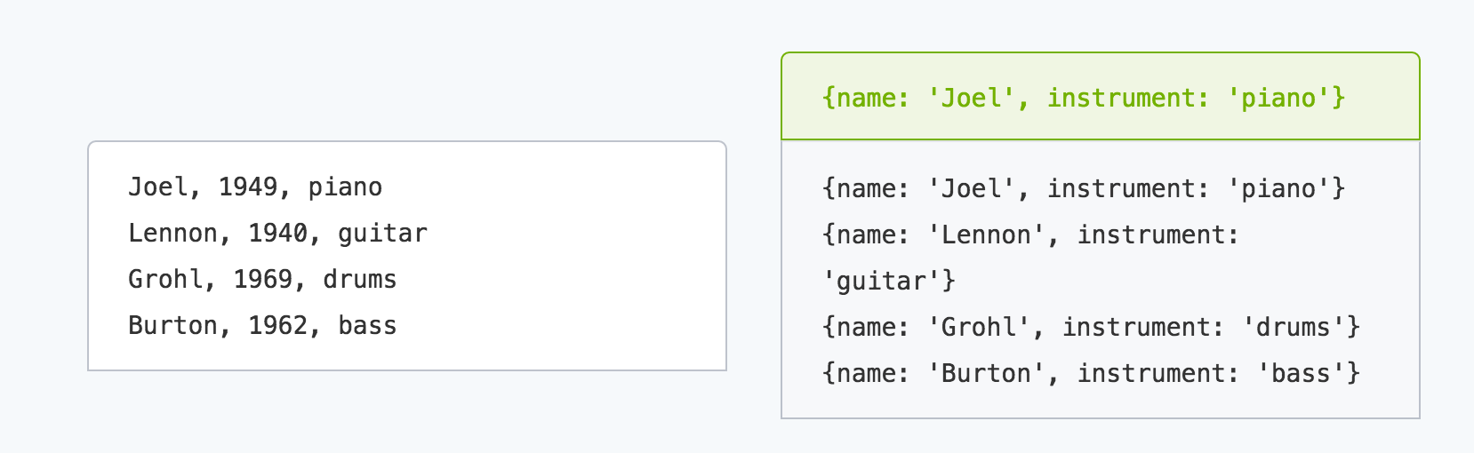Select the year 1969 after Grohl

pos(263,279)
